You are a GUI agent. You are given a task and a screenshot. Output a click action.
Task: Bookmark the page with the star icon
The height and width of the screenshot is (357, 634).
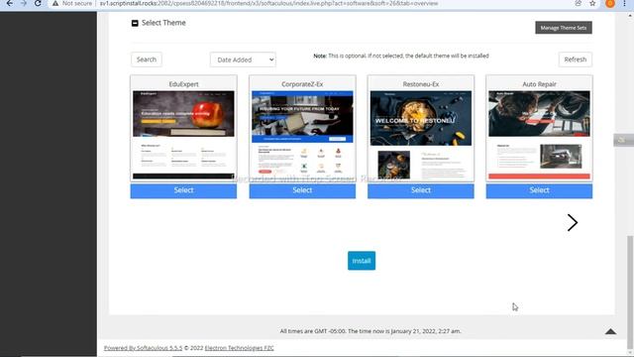(x=592, y=3)
